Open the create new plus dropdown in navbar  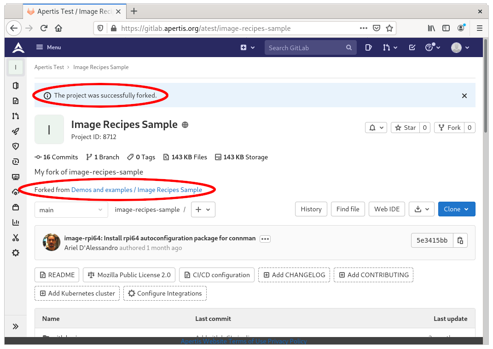(248, 47)
